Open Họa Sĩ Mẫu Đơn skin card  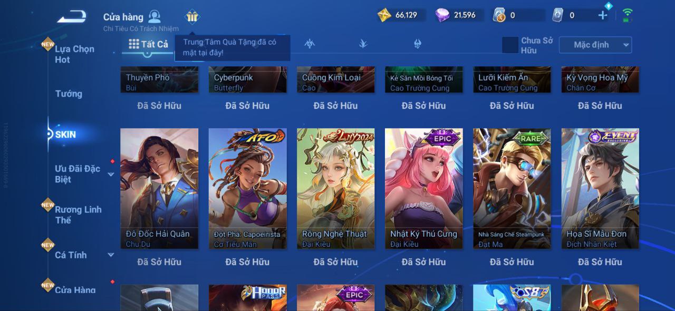600,188
